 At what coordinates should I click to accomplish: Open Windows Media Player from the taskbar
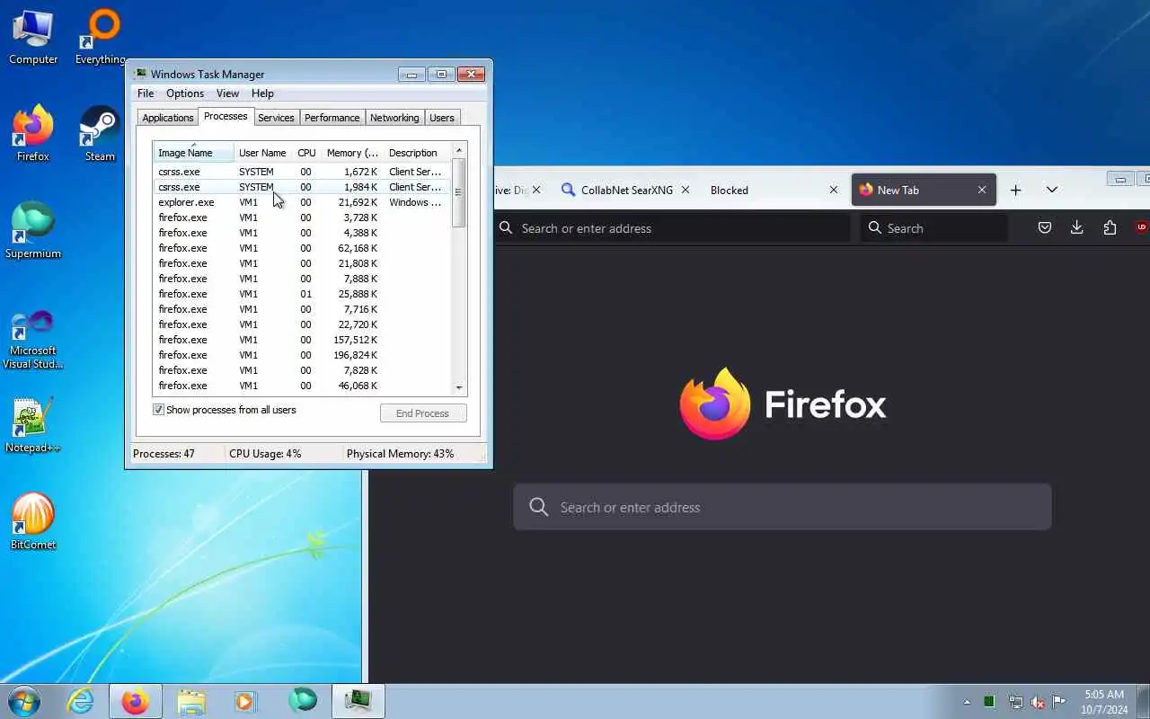(x=246, y=701)
